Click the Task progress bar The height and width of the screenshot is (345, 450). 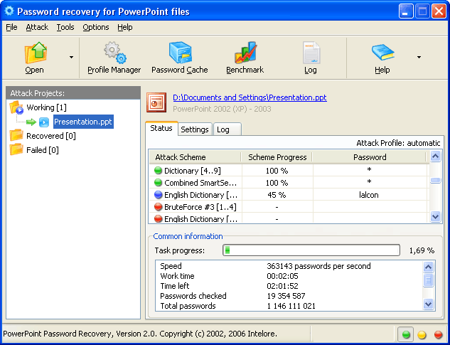point(311,250)
